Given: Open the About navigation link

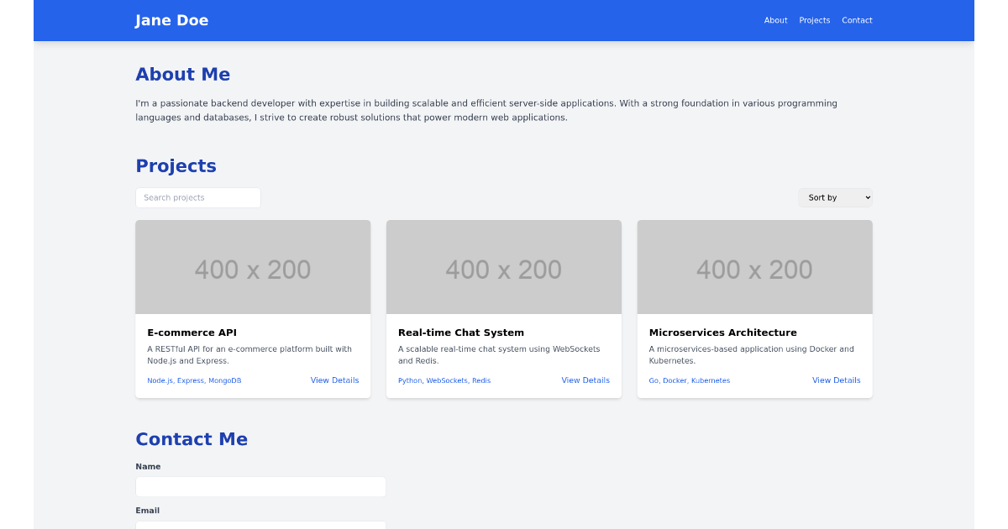Looking at the screenshot, I should click(775, 20).
